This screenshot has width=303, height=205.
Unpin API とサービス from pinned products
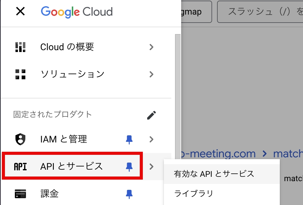point(129,167)
